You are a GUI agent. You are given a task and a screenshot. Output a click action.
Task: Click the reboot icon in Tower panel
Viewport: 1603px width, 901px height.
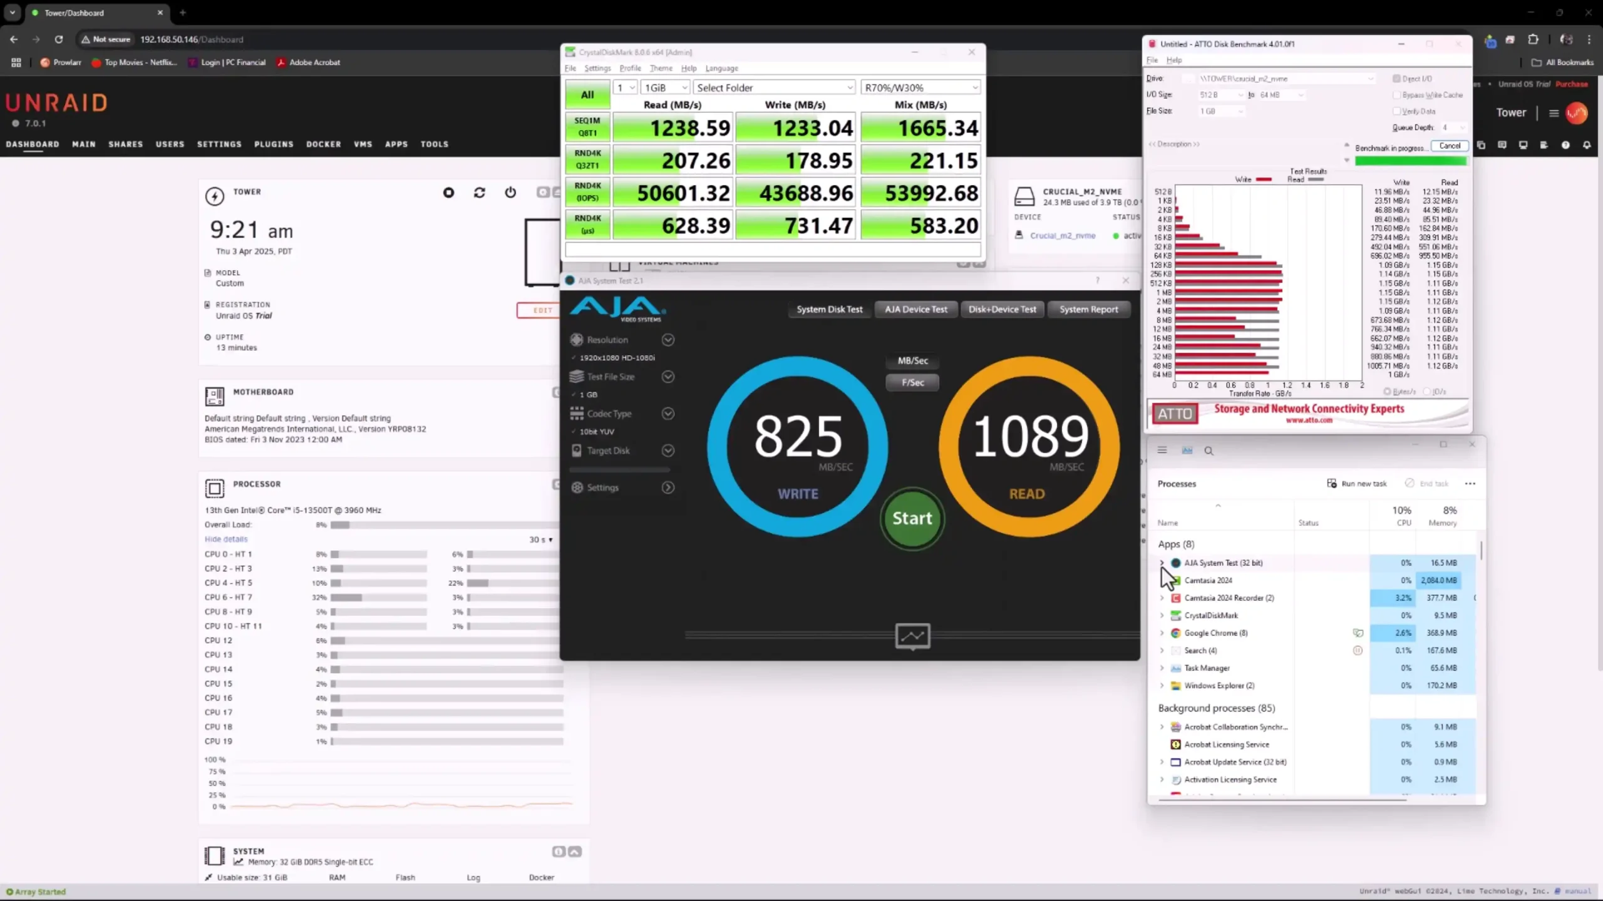click(x=480, y=193)
